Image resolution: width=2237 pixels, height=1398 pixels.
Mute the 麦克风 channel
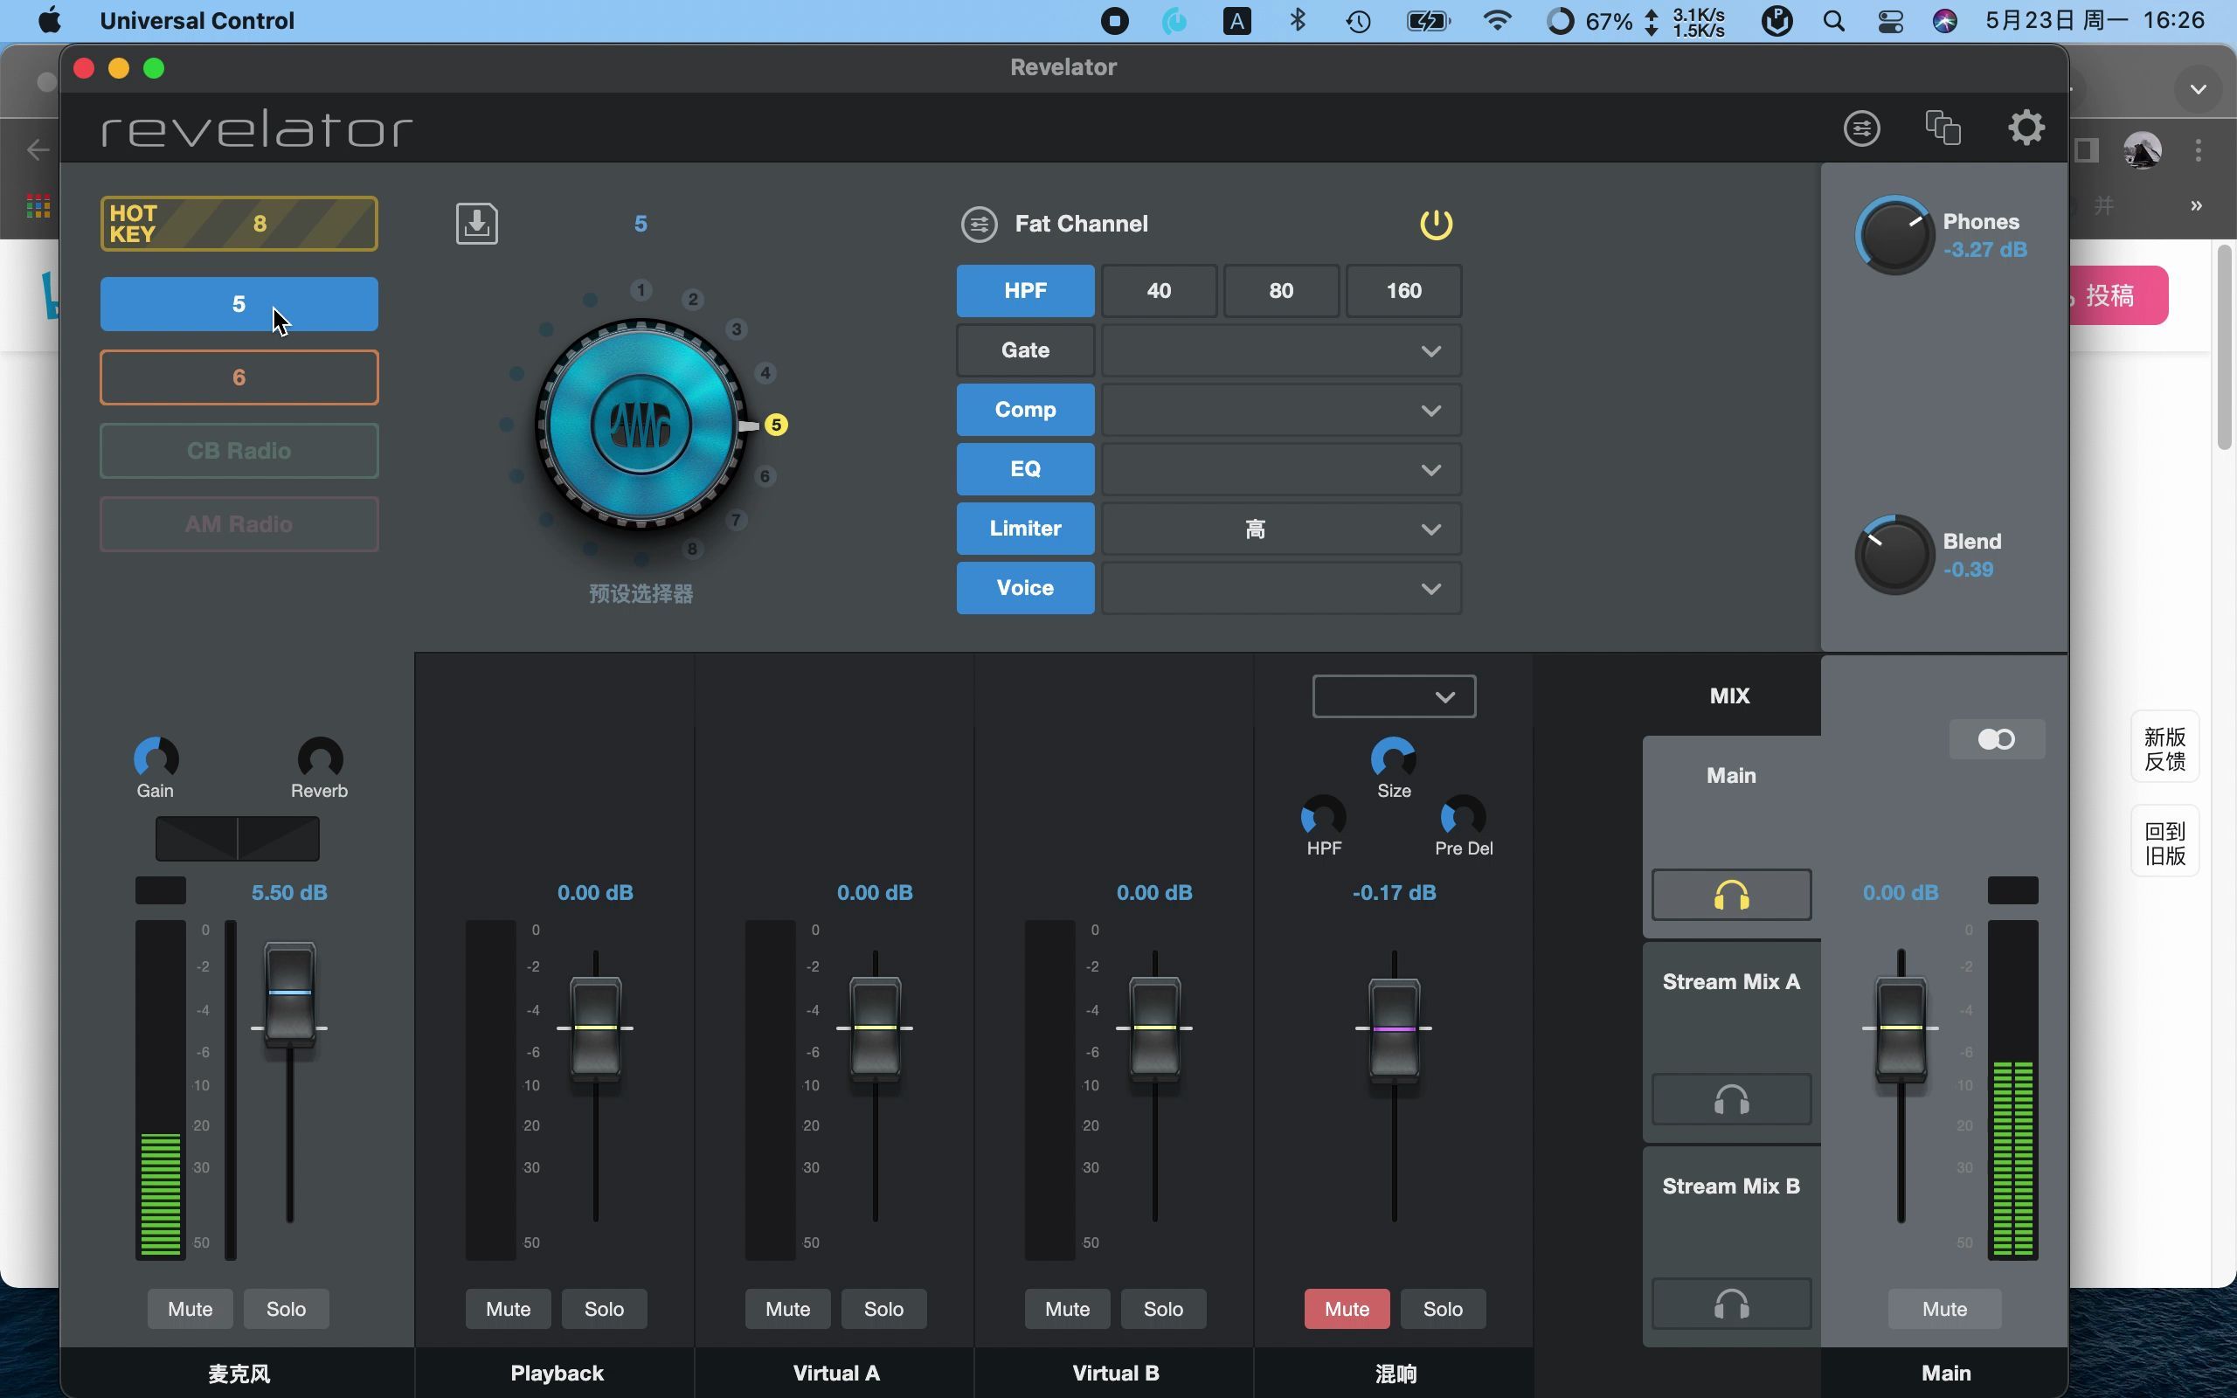tap(190, 1308)
